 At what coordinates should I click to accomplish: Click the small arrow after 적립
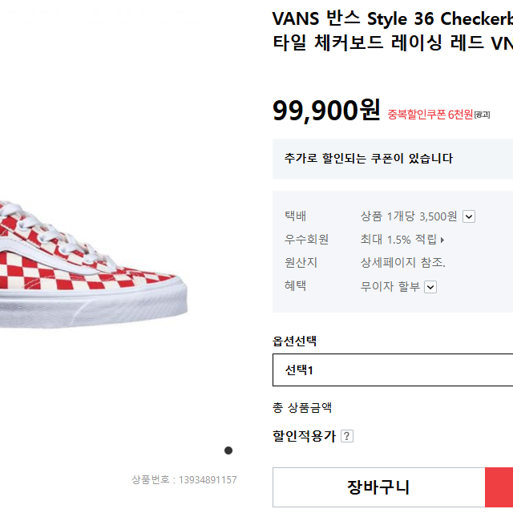click(x=442, y=240)
